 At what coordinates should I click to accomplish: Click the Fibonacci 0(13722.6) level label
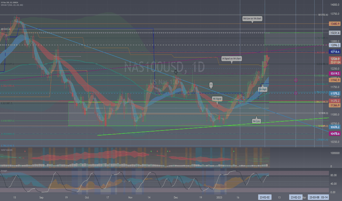tap(323, 15)
